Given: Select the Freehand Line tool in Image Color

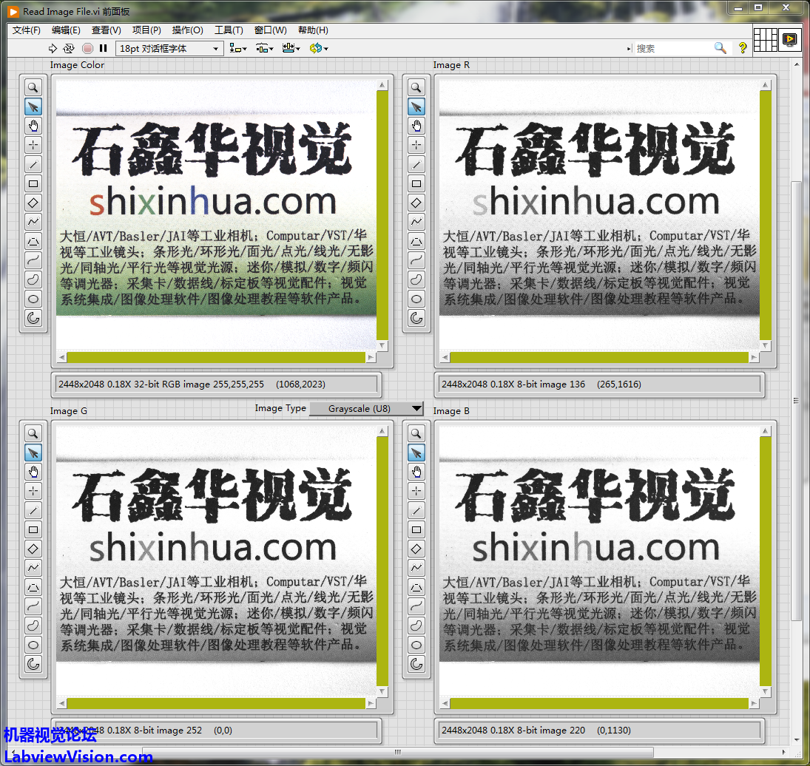Looking at the screenshot, I should (x=33, y=260).
